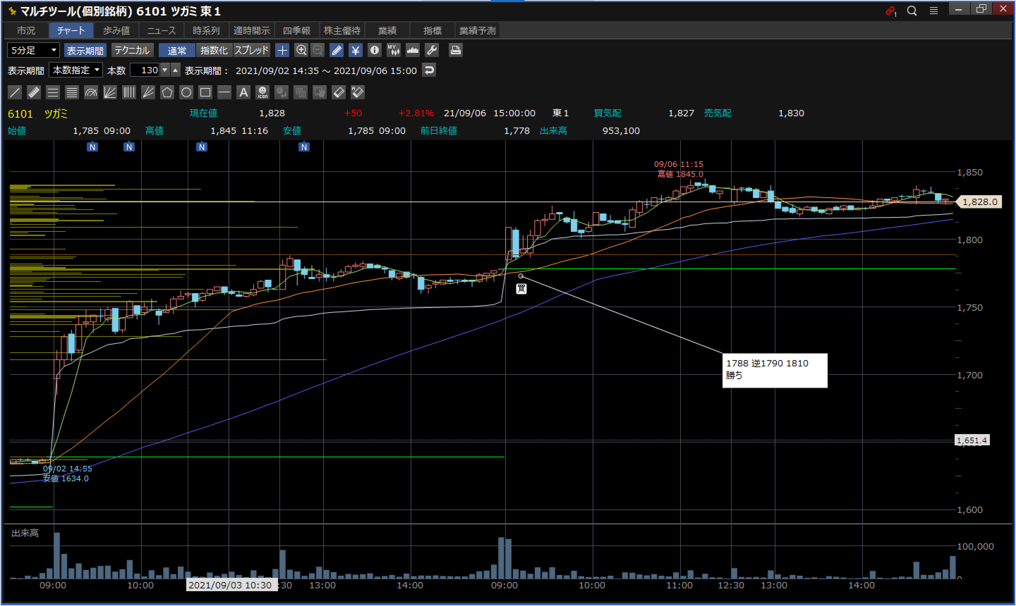Decrease bar count with down arrow

pyautogui.click(x=165, y=70)
